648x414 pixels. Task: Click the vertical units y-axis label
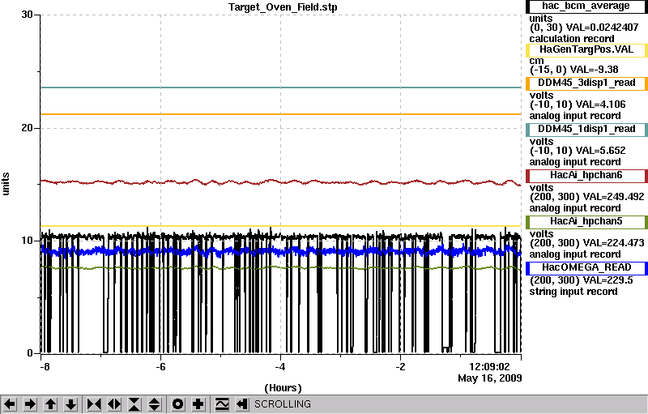point(6,184)
